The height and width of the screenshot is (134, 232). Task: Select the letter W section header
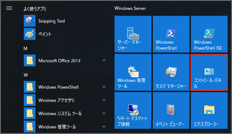point(26,75)
